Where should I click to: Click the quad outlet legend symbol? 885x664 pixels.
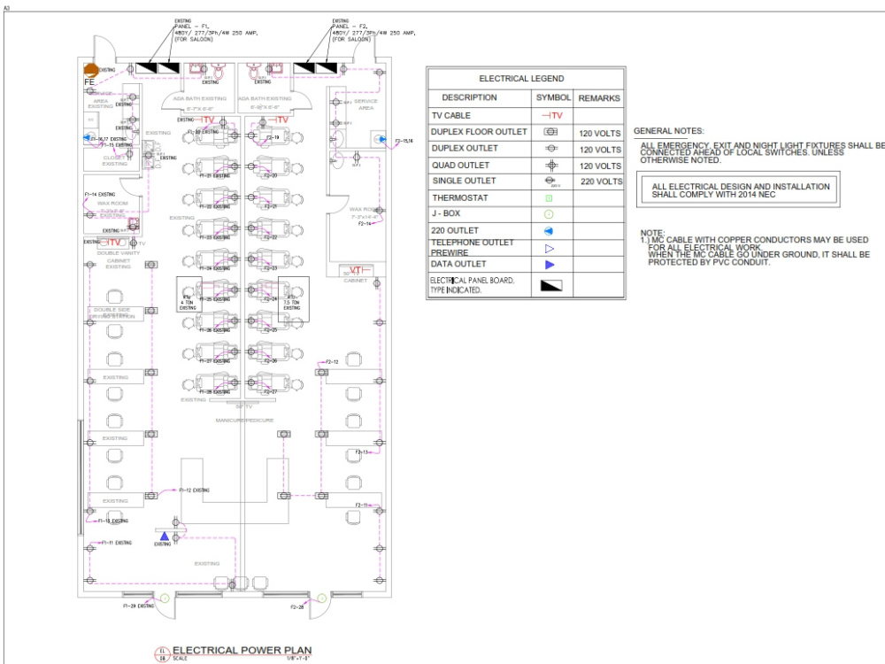pos(551,165)
